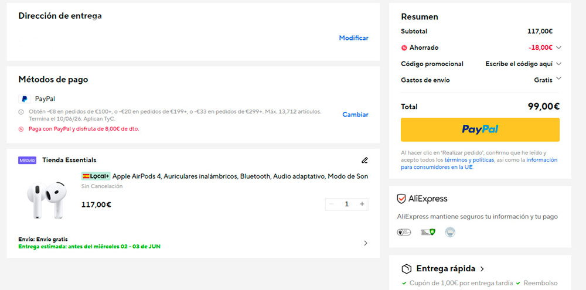Click Escribe el código aquí promo field
This screenshot has height=290, width=586.
click(519, 64)
